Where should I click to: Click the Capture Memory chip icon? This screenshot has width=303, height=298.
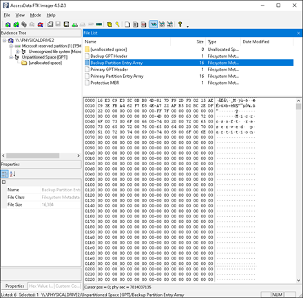pos(99,24)
